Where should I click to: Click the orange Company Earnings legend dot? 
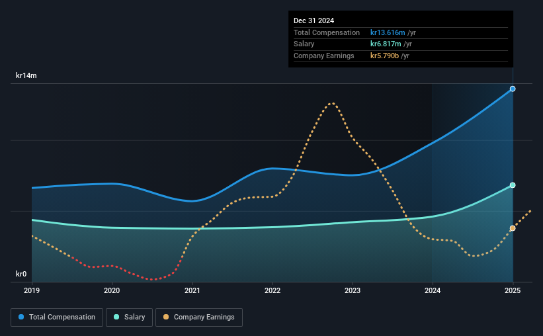coord(166,317)
